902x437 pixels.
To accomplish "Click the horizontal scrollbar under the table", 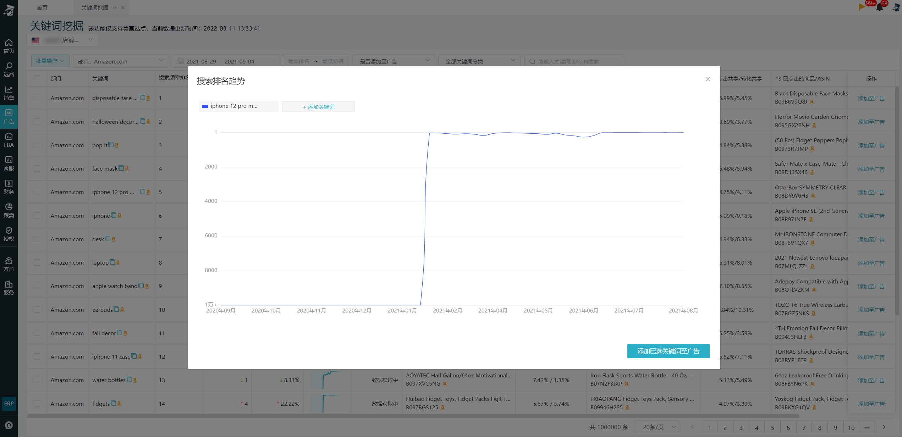I will 413,416.
